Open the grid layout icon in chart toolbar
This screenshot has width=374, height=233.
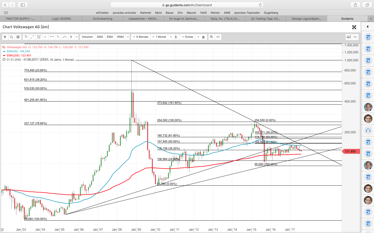[x=18, y=37]
